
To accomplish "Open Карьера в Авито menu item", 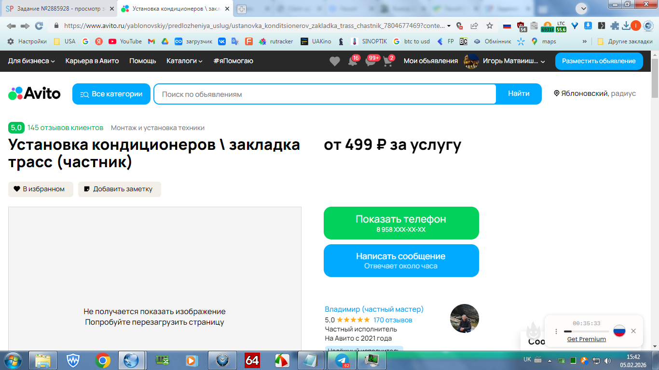I will [92, 61].
